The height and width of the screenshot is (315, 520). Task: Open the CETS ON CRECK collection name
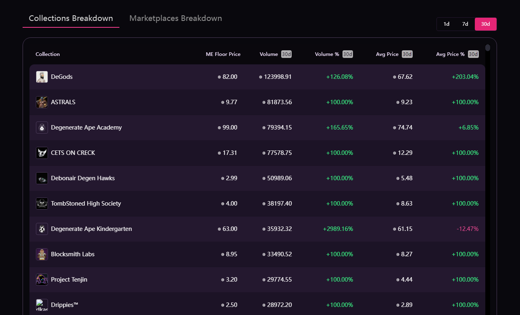point(73,153)
